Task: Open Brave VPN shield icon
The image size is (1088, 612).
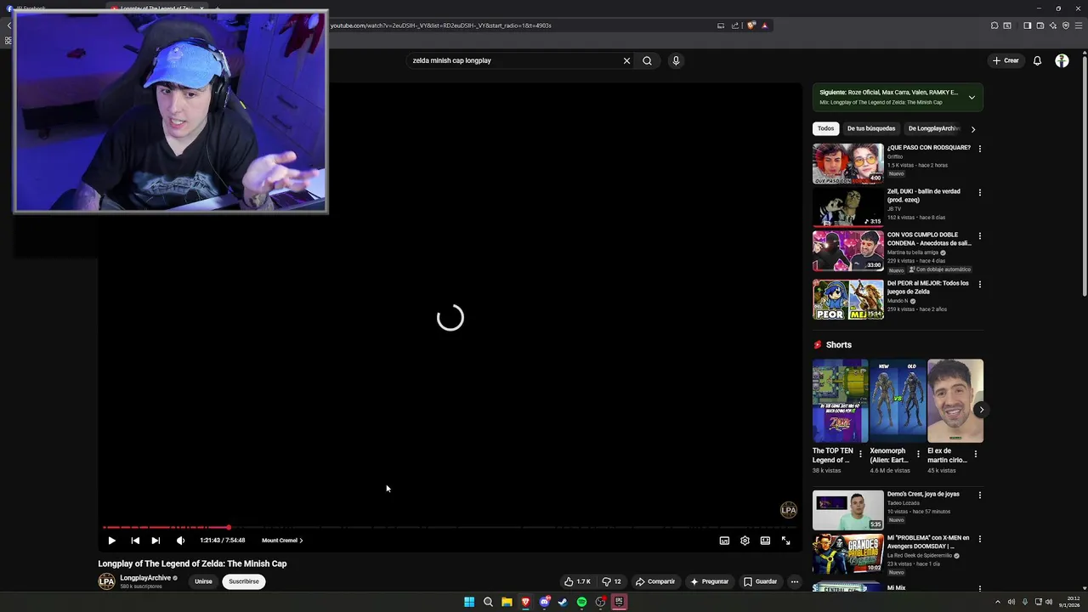Action: point(1066,25)
